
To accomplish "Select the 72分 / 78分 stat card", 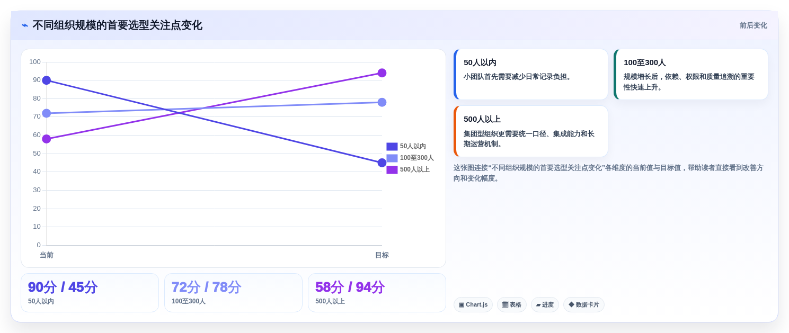I will [x=233, y=293].
